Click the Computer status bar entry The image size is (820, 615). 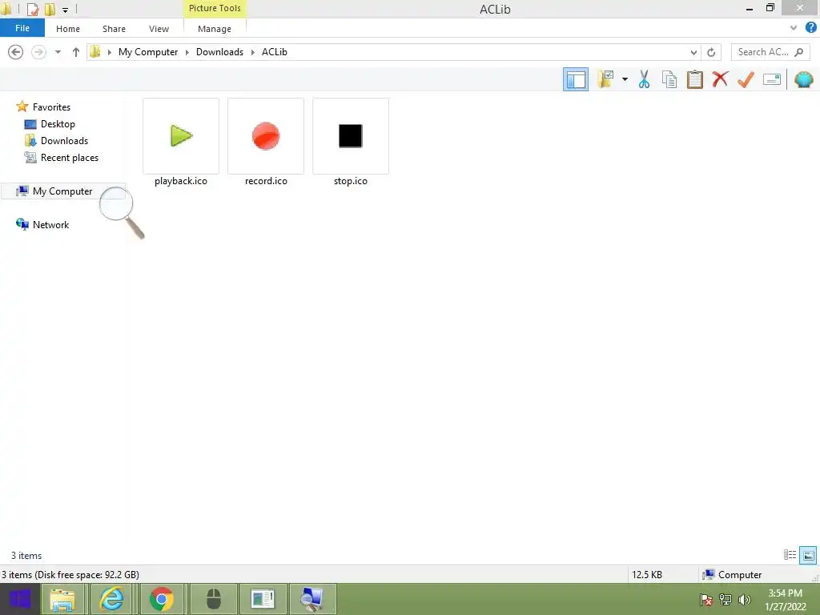[733, 575]
